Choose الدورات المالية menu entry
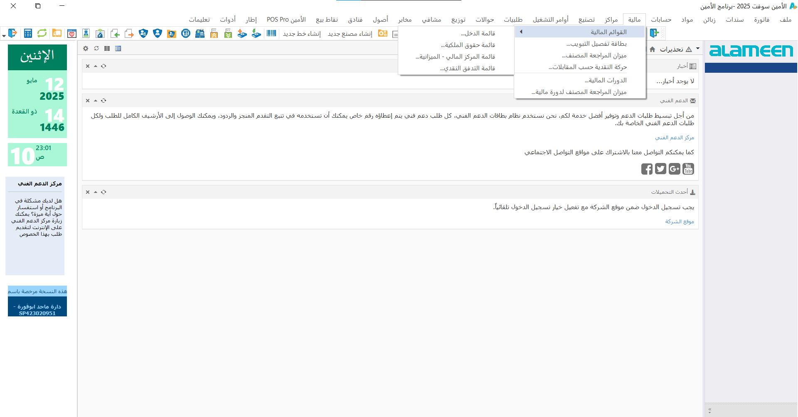 coord(606,80)
